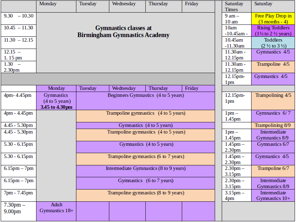Click 'Trampoline gymnastics (8 to 9 years)' row
Viewport: 296px width, 222px height.
point(145,195)
